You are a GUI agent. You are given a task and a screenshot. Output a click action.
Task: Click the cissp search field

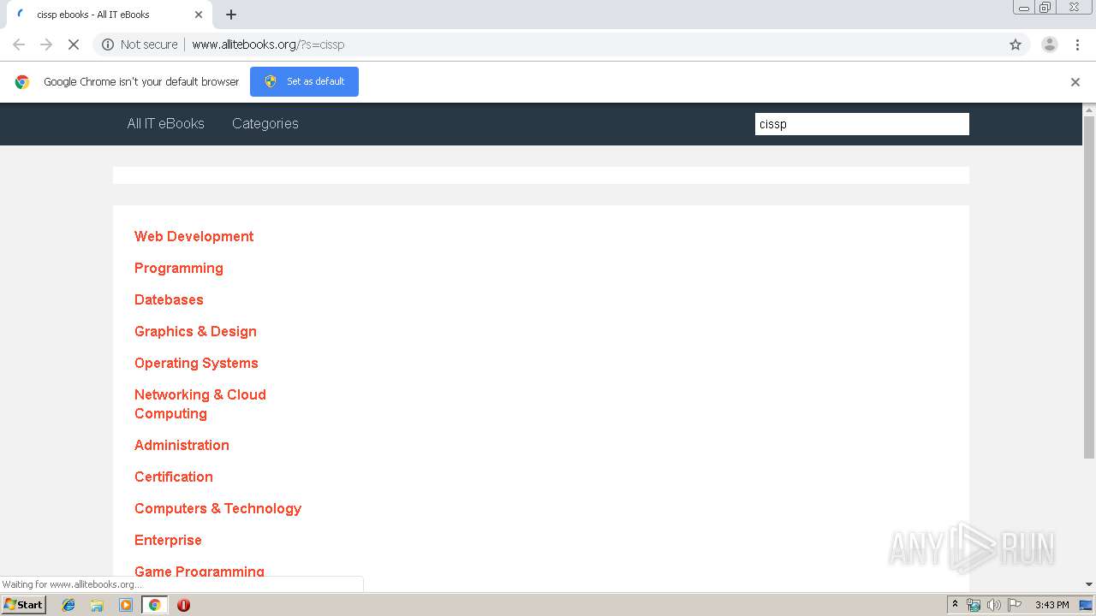click(x=861, y=124)
